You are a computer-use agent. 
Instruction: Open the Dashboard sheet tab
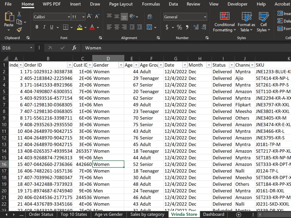(214, 214)
